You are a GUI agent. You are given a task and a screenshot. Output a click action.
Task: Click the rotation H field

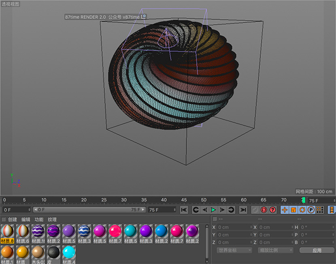pos(317,227)
